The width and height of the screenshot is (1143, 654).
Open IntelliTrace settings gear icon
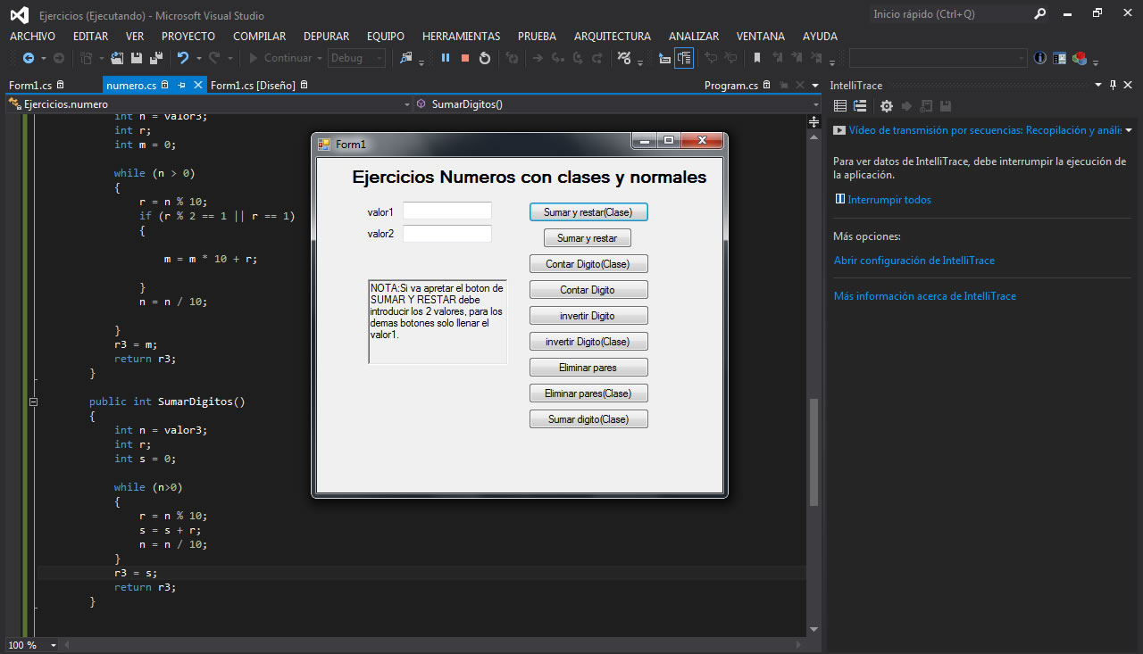[886, 106]
